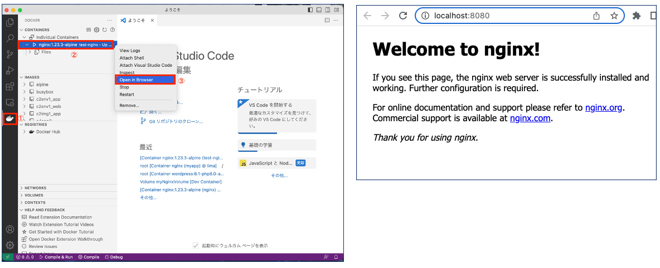660x268 pixels.
Task: Open the Accounts icon in activity bar
Action: [9, 229]
